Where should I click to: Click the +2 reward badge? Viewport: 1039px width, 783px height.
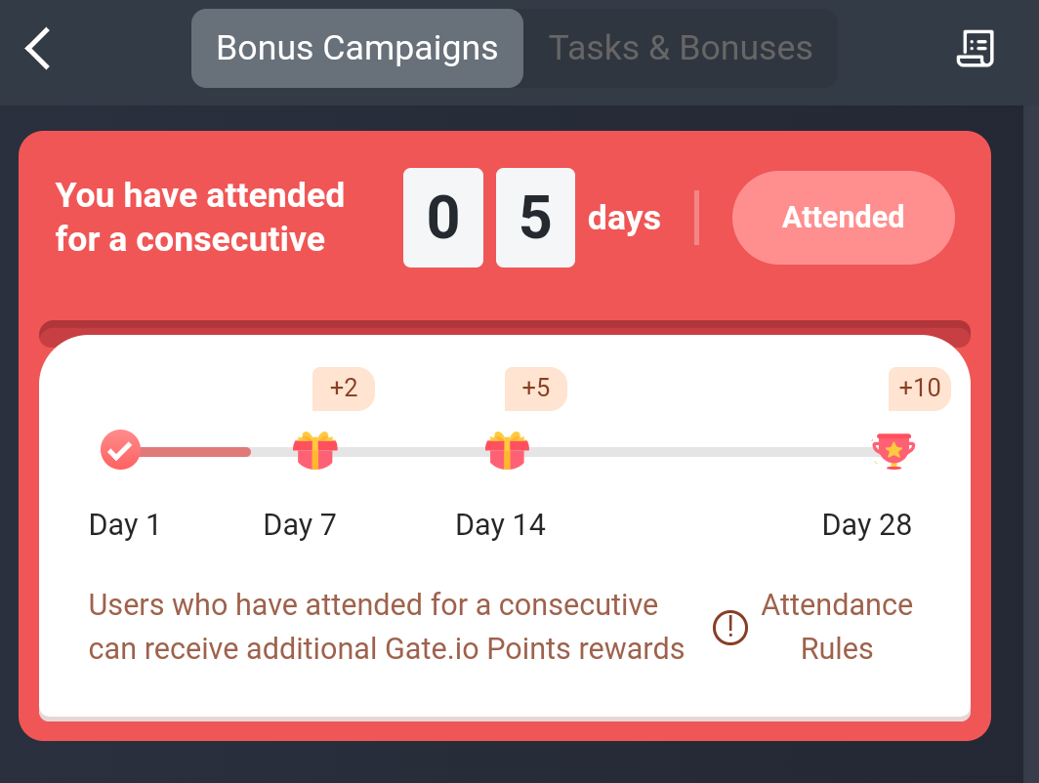click(x=344, y=389)
